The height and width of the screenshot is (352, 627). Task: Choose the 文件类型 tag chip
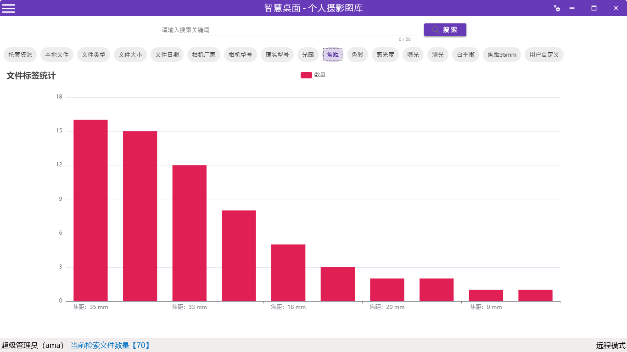(x=94, y=55)
